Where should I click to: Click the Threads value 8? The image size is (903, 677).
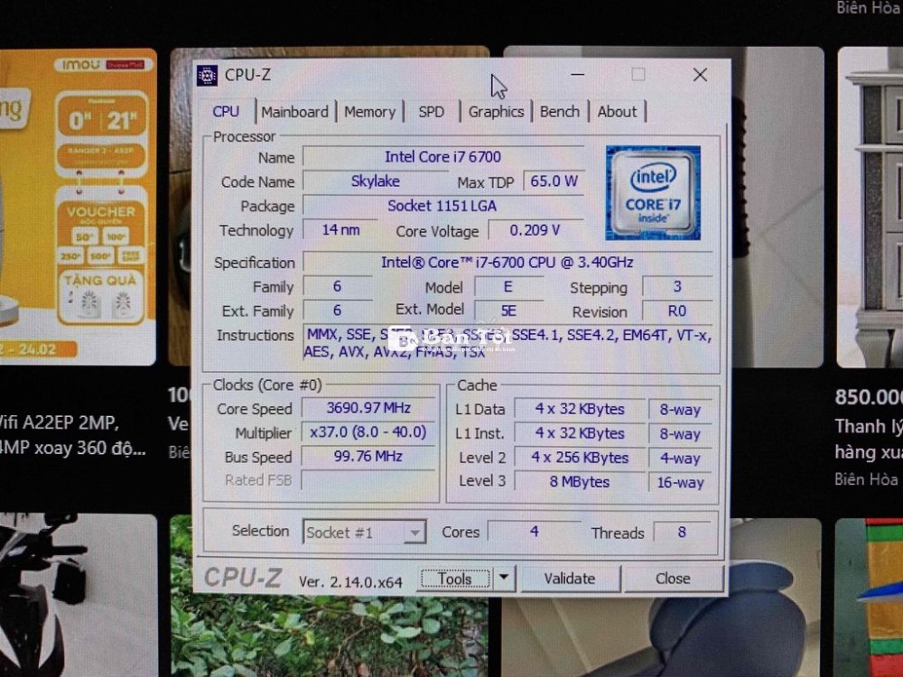coord(682,532)
